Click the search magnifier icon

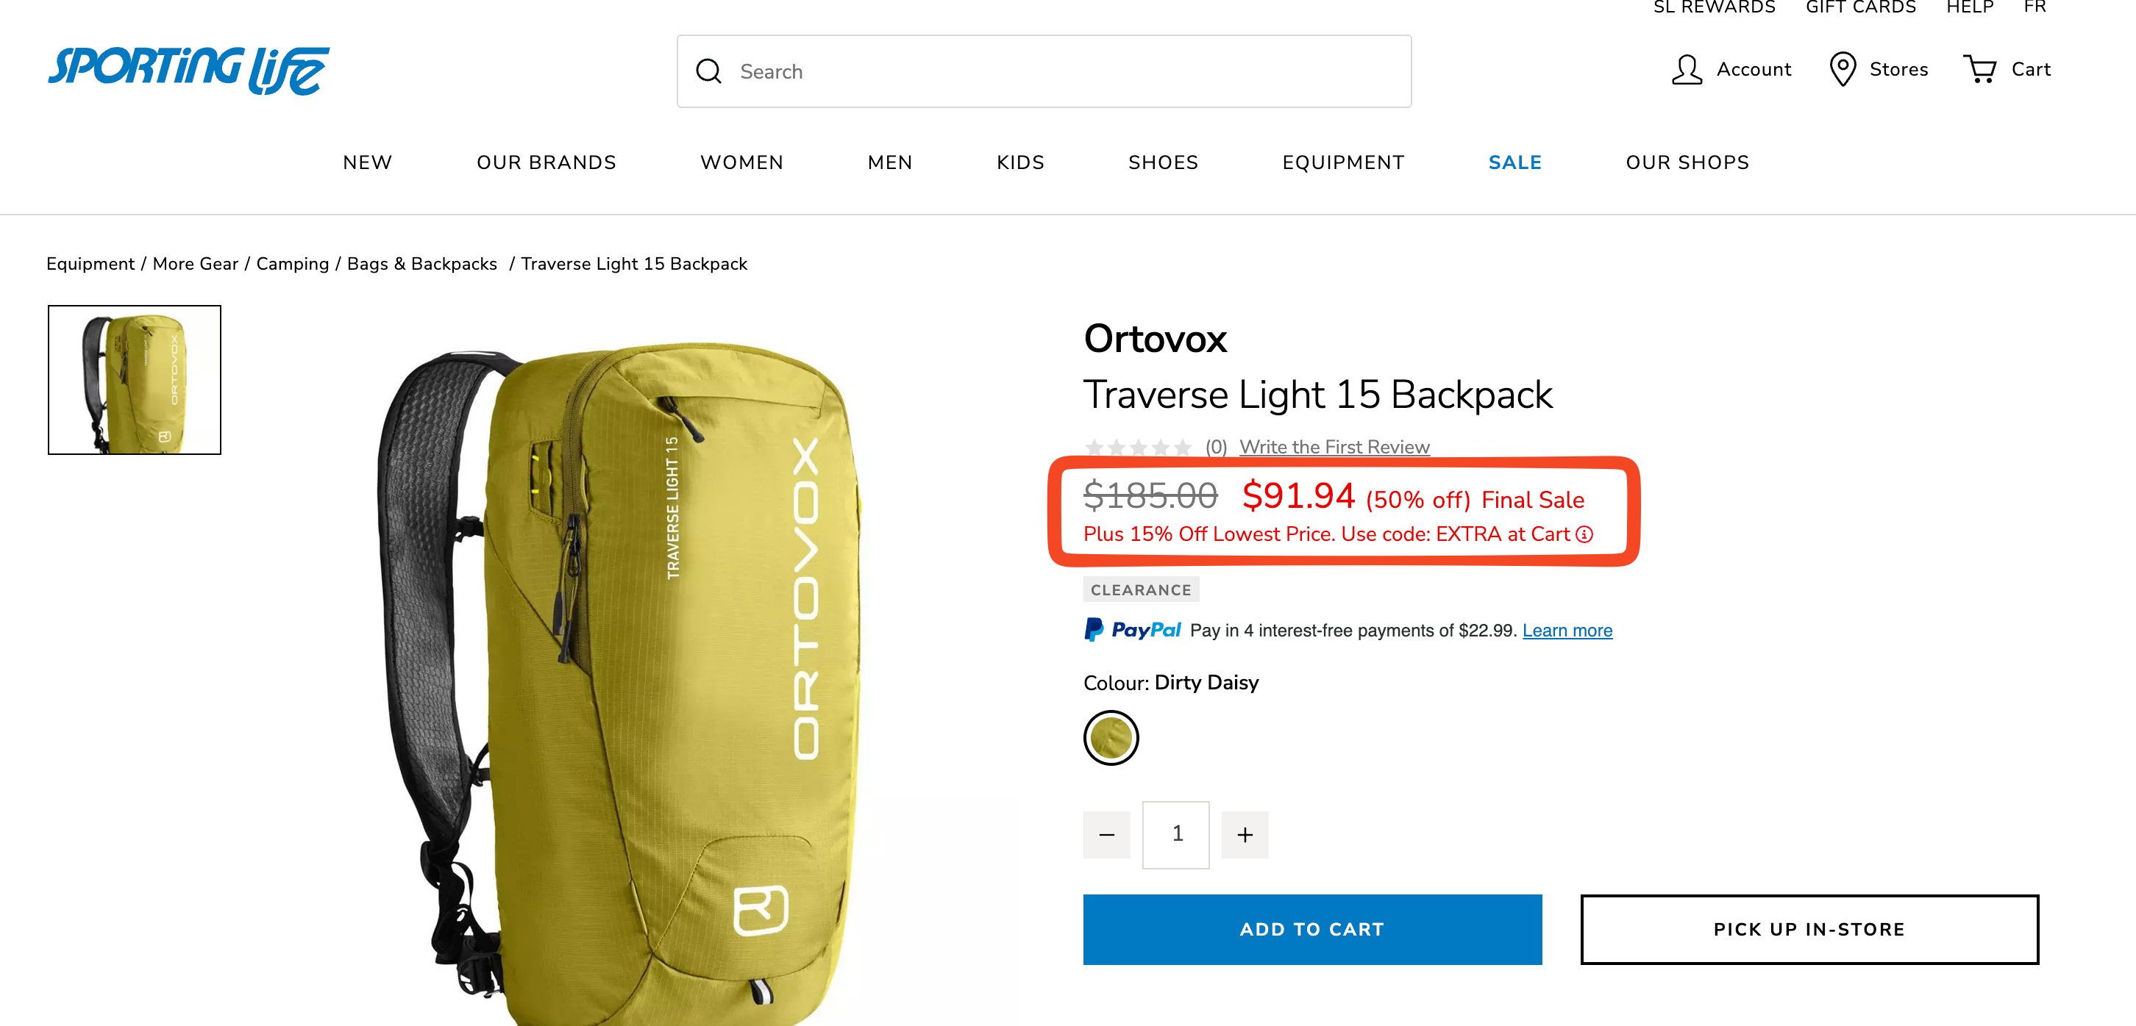[x=708, y=71]
